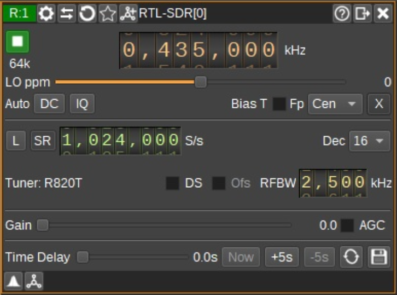
Task: Click the Time Delay slider handle
Action: pyautogui.click(x=83, y=257)
